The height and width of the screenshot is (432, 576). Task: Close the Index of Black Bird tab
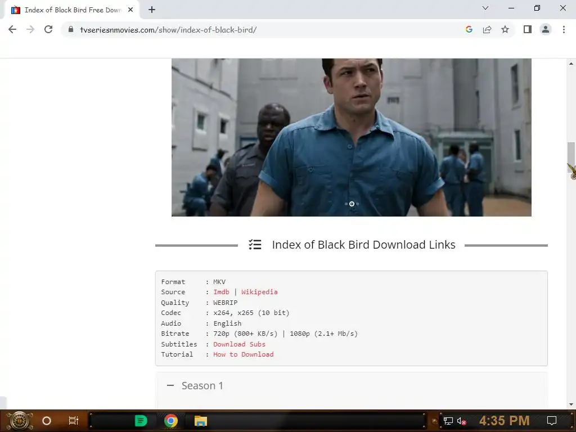click(x=130, y=10)
